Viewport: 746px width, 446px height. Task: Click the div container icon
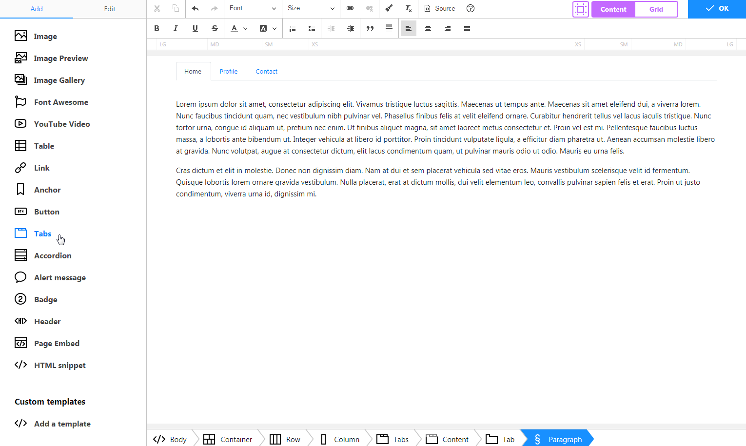pos(389,28)
